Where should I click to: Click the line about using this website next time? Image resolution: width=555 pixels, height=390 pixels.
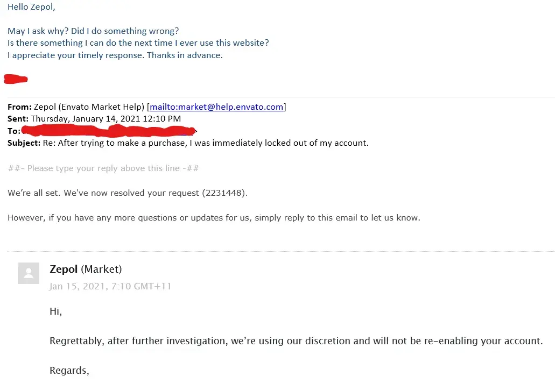(138, 43)
